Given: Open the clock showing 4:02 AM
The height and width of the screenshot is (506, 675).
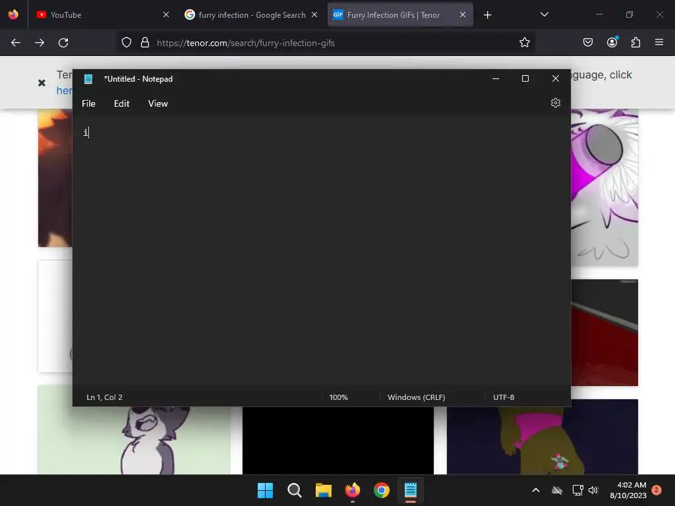Looking at the screenshot, I should [x=628, y=490].
